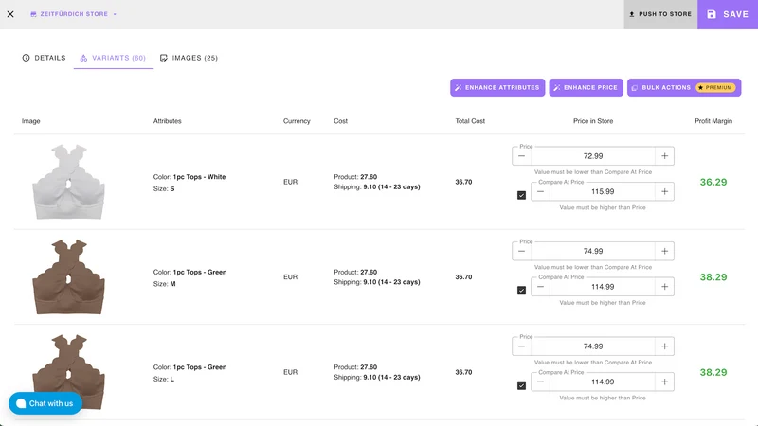This screenshot has height=426, width=758.
Task: Click the Push to Store button
Action: pos(660,14)
